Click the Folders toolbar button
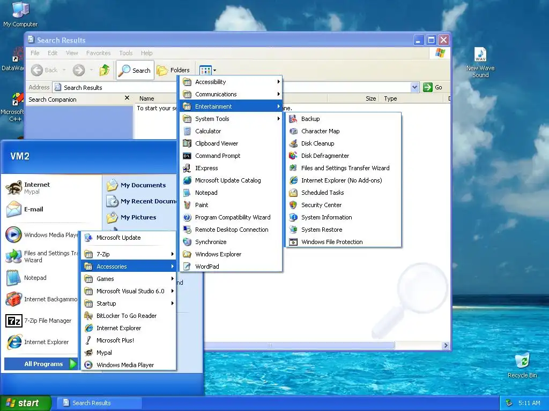Screen dimensions: 549x411 tap(173, 70)
